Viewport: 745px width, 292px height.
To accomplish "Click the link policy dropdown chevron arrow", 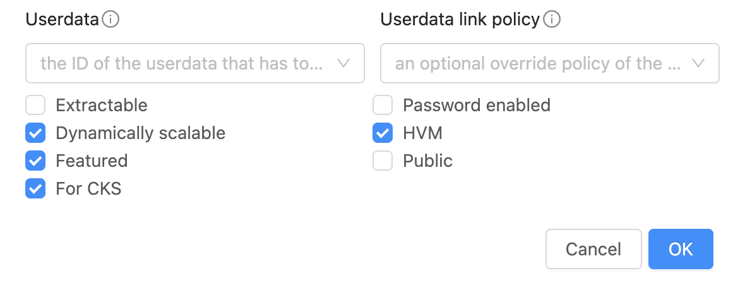I will coord(698,63).
